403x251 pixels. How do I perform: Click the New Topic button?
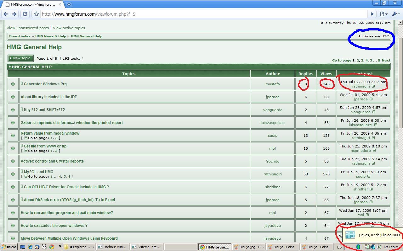pyautogui.click(x=20, y=58)
